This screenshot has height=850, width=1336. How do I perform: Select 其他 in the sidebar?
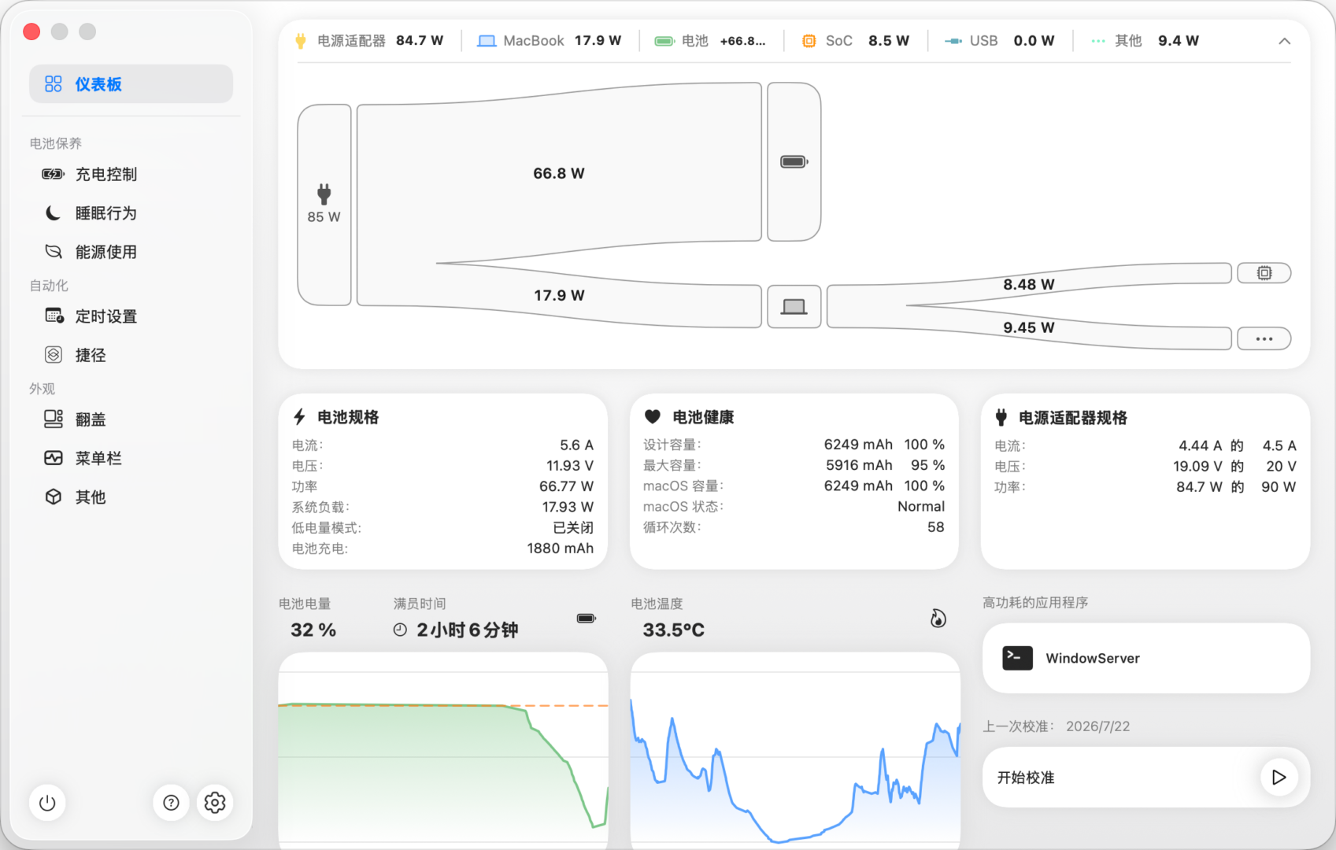[x=131, y=497]
